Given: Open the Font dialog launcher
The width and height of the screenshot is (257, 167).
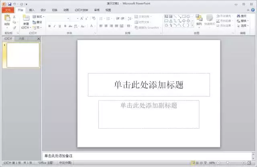Looking at the screenshot, I should 95,33.
